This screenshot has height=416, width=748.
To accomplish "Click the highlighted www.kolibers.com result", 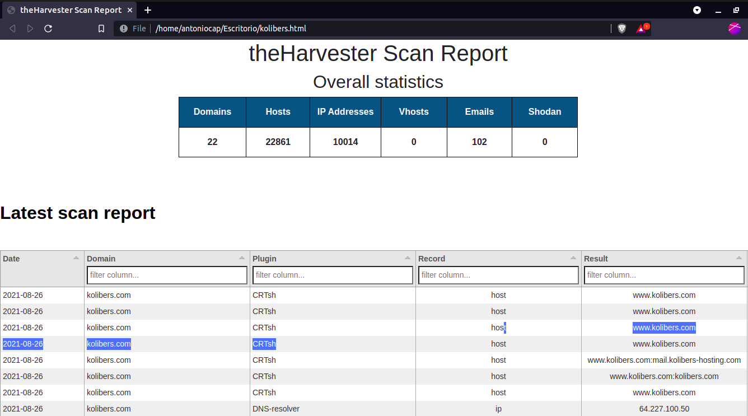I will pyautogui.click(x=664, y=328).
